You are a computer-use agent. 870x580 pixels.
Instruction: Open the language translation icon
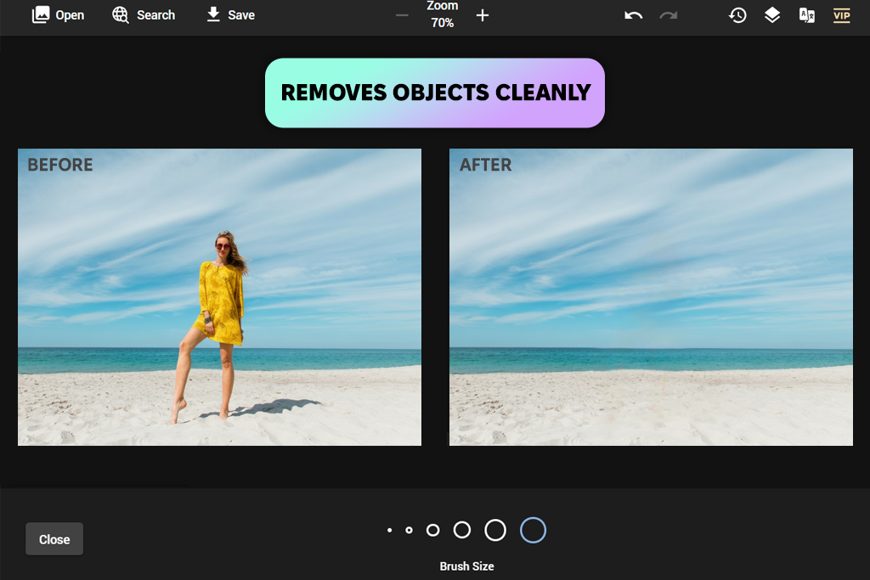(807, 15)
